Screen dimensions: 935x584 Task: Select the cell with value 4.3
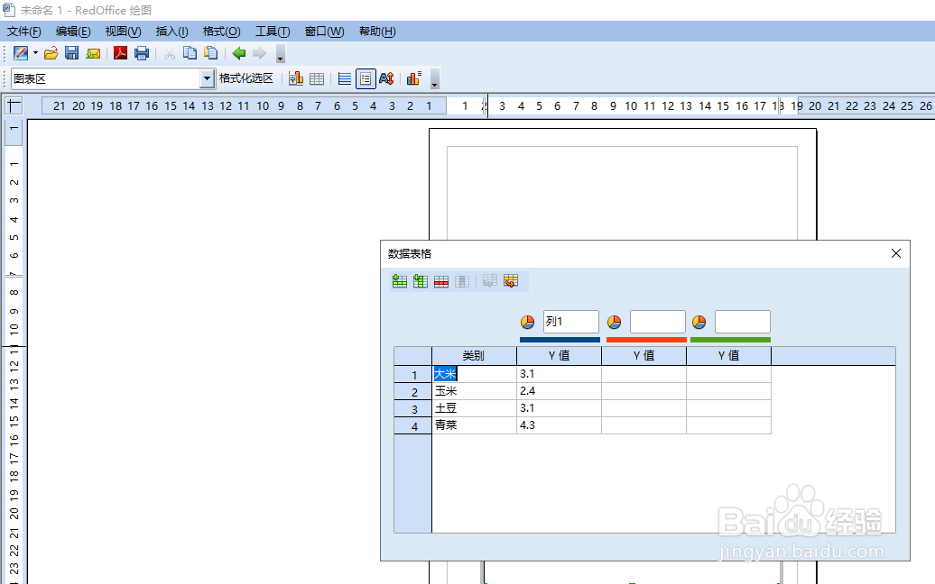tap(560, 425)
